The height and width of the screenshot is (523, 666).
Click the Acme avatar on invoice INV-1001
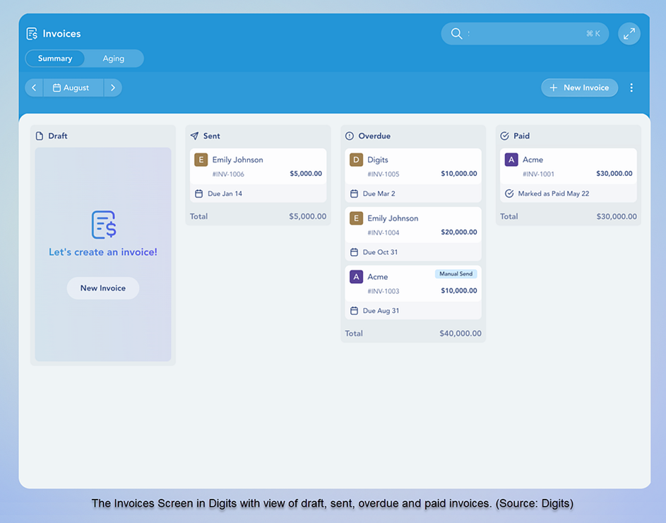[511, 160]
